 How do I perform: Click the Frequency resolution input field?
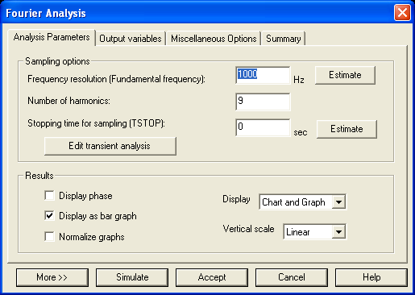tap(263, 75)
